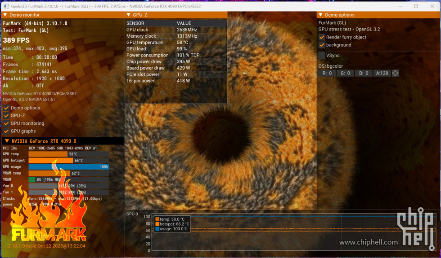Enable the VSync checkbox

(x=322, y=55)
